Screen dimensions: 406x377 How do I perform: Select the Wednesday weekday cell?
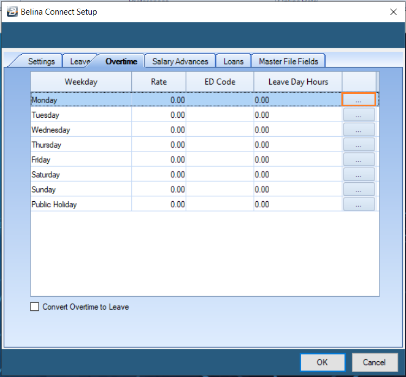click(81, 130)
